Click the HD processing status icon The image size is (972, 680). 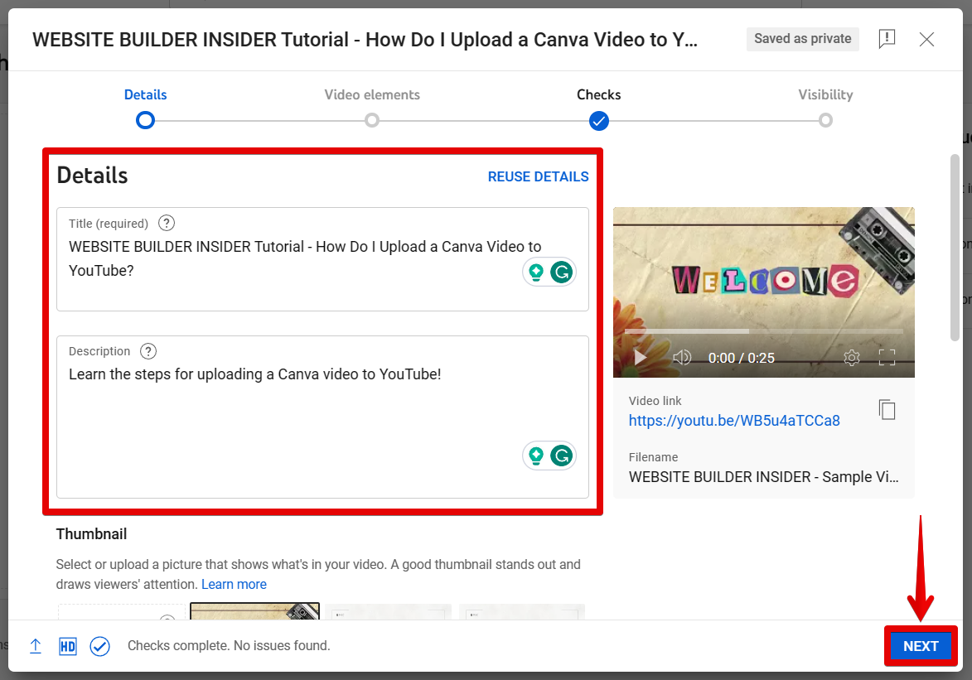[68, 646]
